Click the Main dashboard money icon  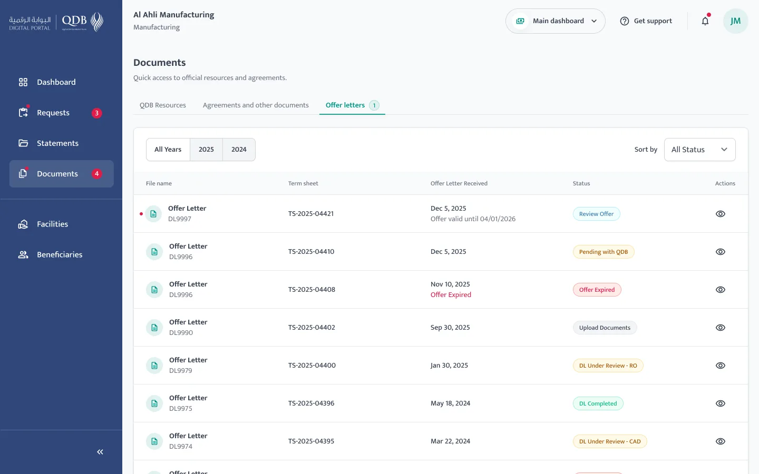coord(520,21)
